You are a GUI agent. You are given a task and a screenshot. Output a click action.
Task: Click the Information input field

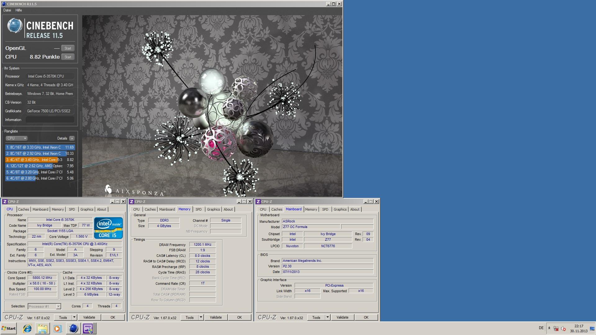(x=50, y=120)
